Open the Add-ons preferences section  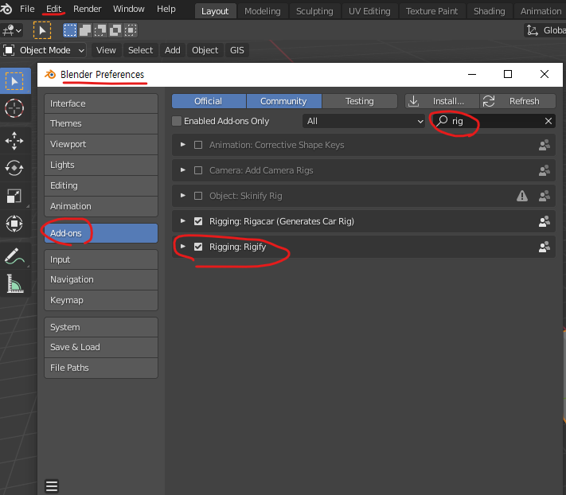(x=101, y=233)
